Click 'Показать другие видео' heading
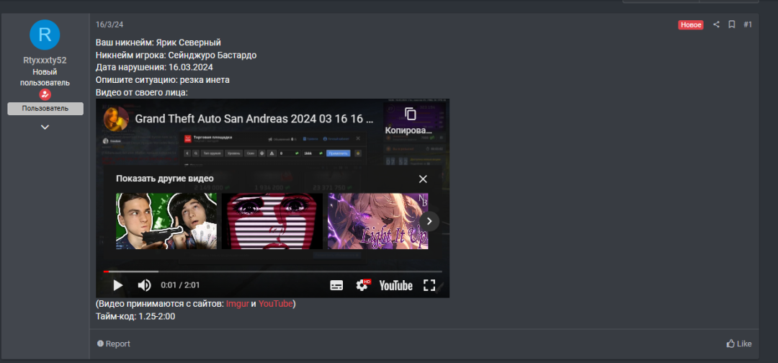The width and height of the screenshot is (778, 363). pyautogui.click(x=165, y=179)
